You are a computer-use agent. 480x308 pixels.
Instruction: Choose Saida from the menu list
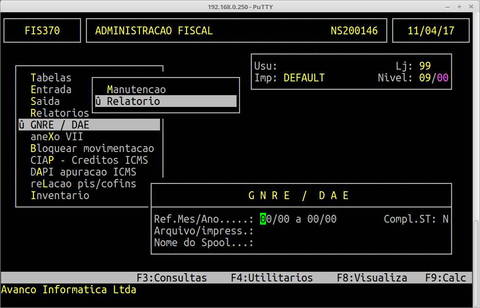(45, 101)
